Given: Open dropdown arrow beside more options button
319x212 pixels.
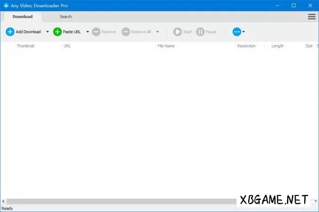Looking at the screenshot, I should pyautogui.click(x=244, y=32).
